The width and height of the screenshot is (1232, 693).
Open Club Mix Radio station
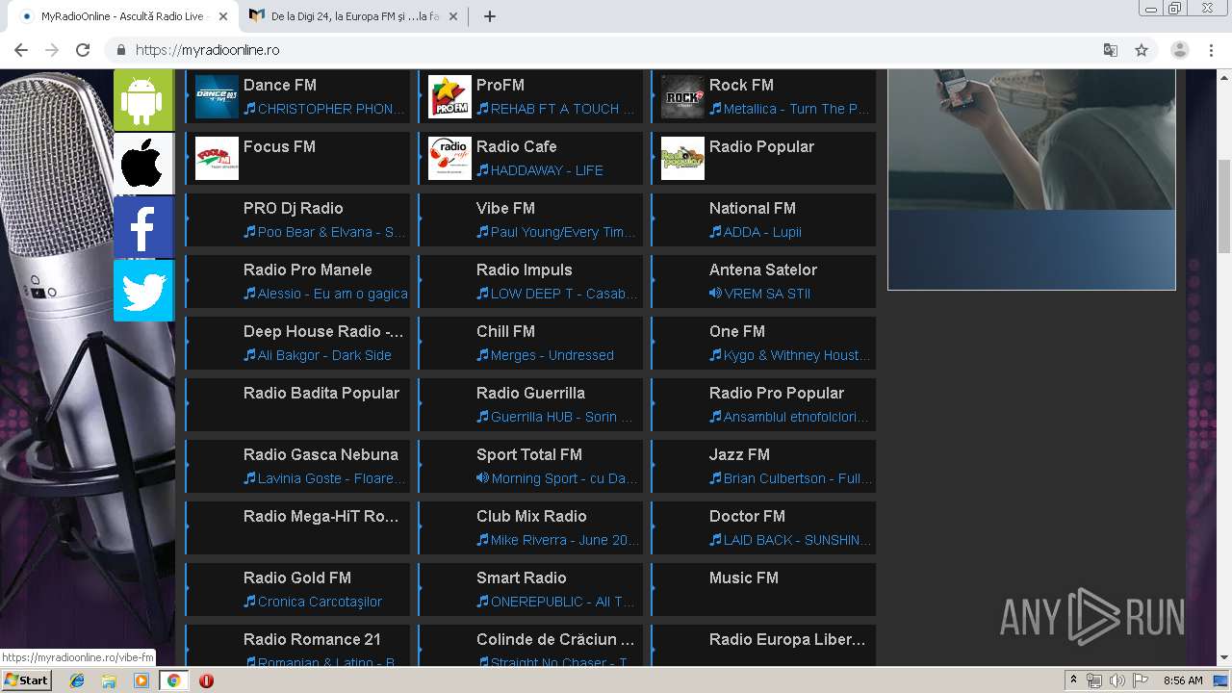531,527
